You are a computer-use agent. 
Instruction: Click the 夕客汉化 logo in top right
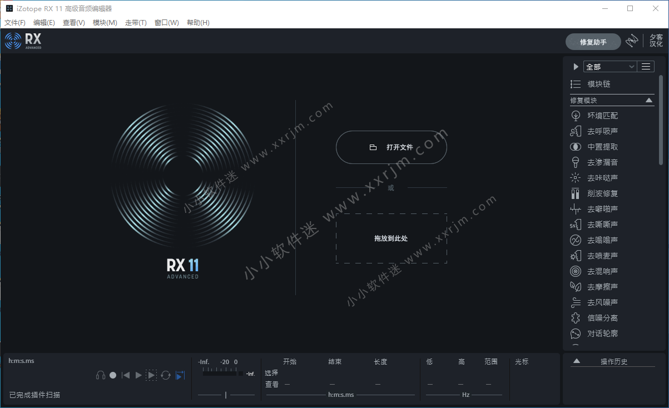coord(656,41)
